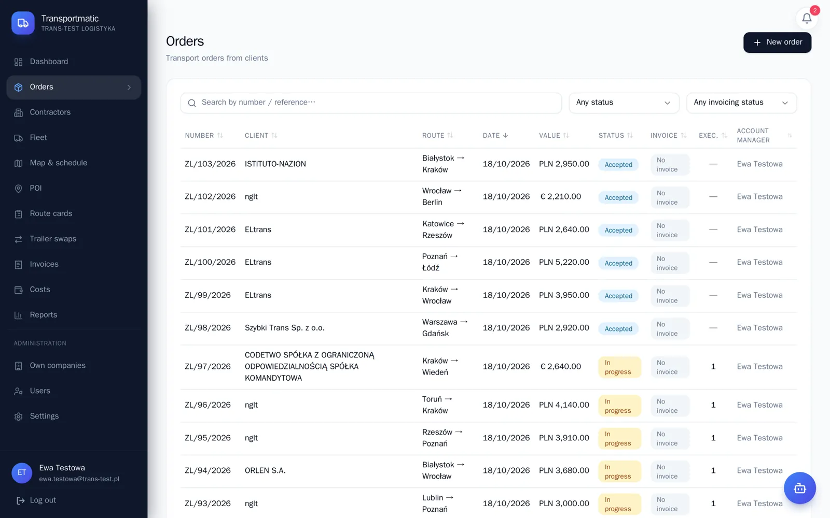Image resolution: width=830 pixels, height=518 pixels.
Task: Click the Contractors building icon
Action: coord(19,112)
